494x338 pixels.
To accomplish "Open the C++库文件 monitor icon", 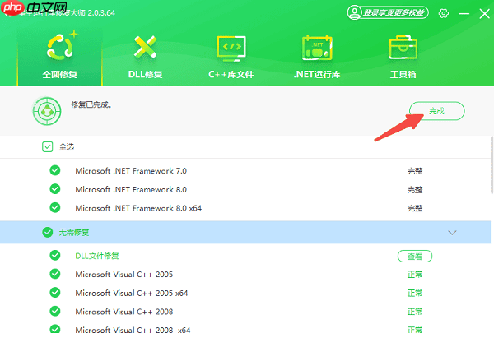I will click(x=231, y=49).
